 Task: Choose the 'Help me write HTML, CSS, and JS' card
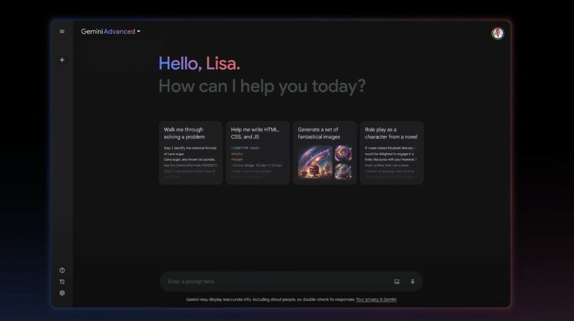(x=258, y=152)
